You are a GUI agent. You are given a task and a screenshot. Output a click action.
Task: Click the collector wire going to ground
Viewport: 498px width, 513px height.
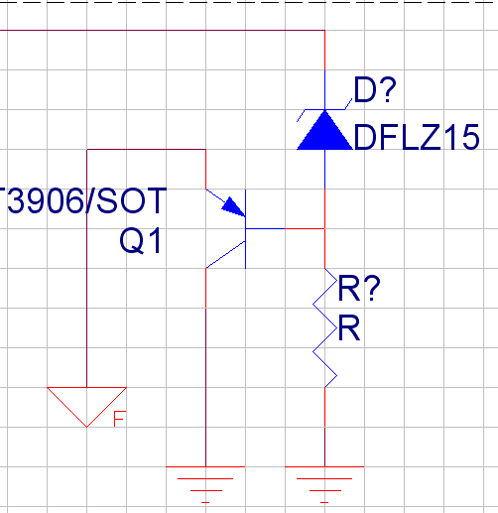205,367
